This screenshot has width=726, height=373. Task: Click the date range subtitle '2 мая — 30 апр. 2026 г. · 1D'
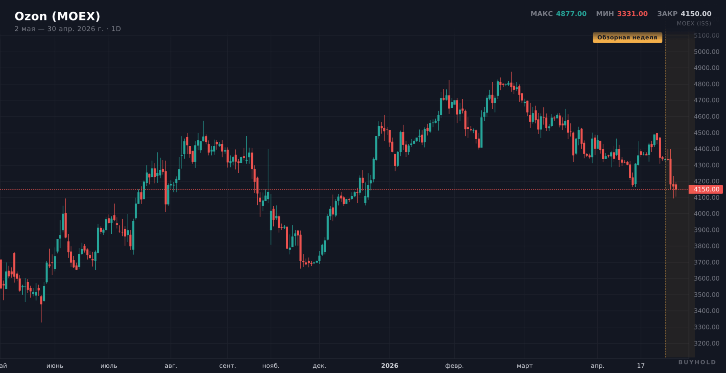tap(68, 29)
